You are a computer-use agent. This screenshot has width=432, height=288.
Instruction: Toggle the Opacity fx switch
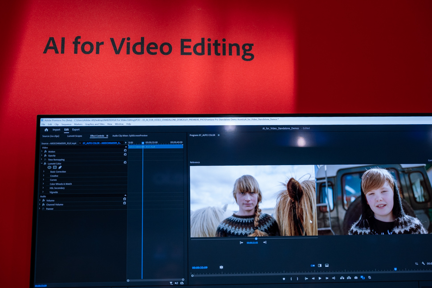point(45,155)
